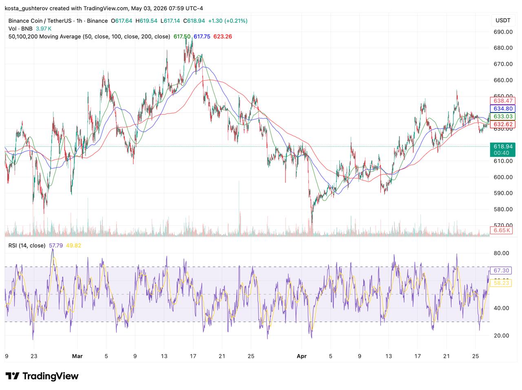Click the low value L617.14
The image size is (522, 390).
coord(170,21)
